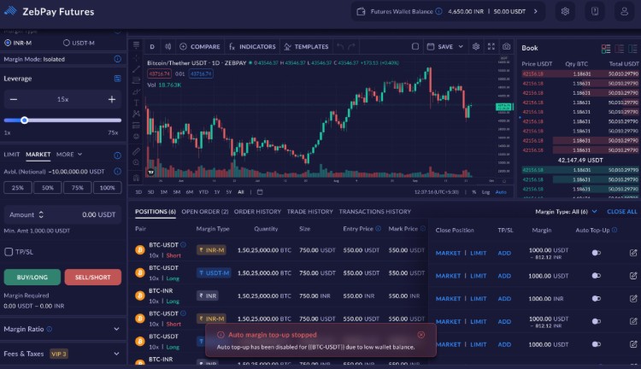Click the BUY/LONG button
641x369 pixels.
point(32,277)
